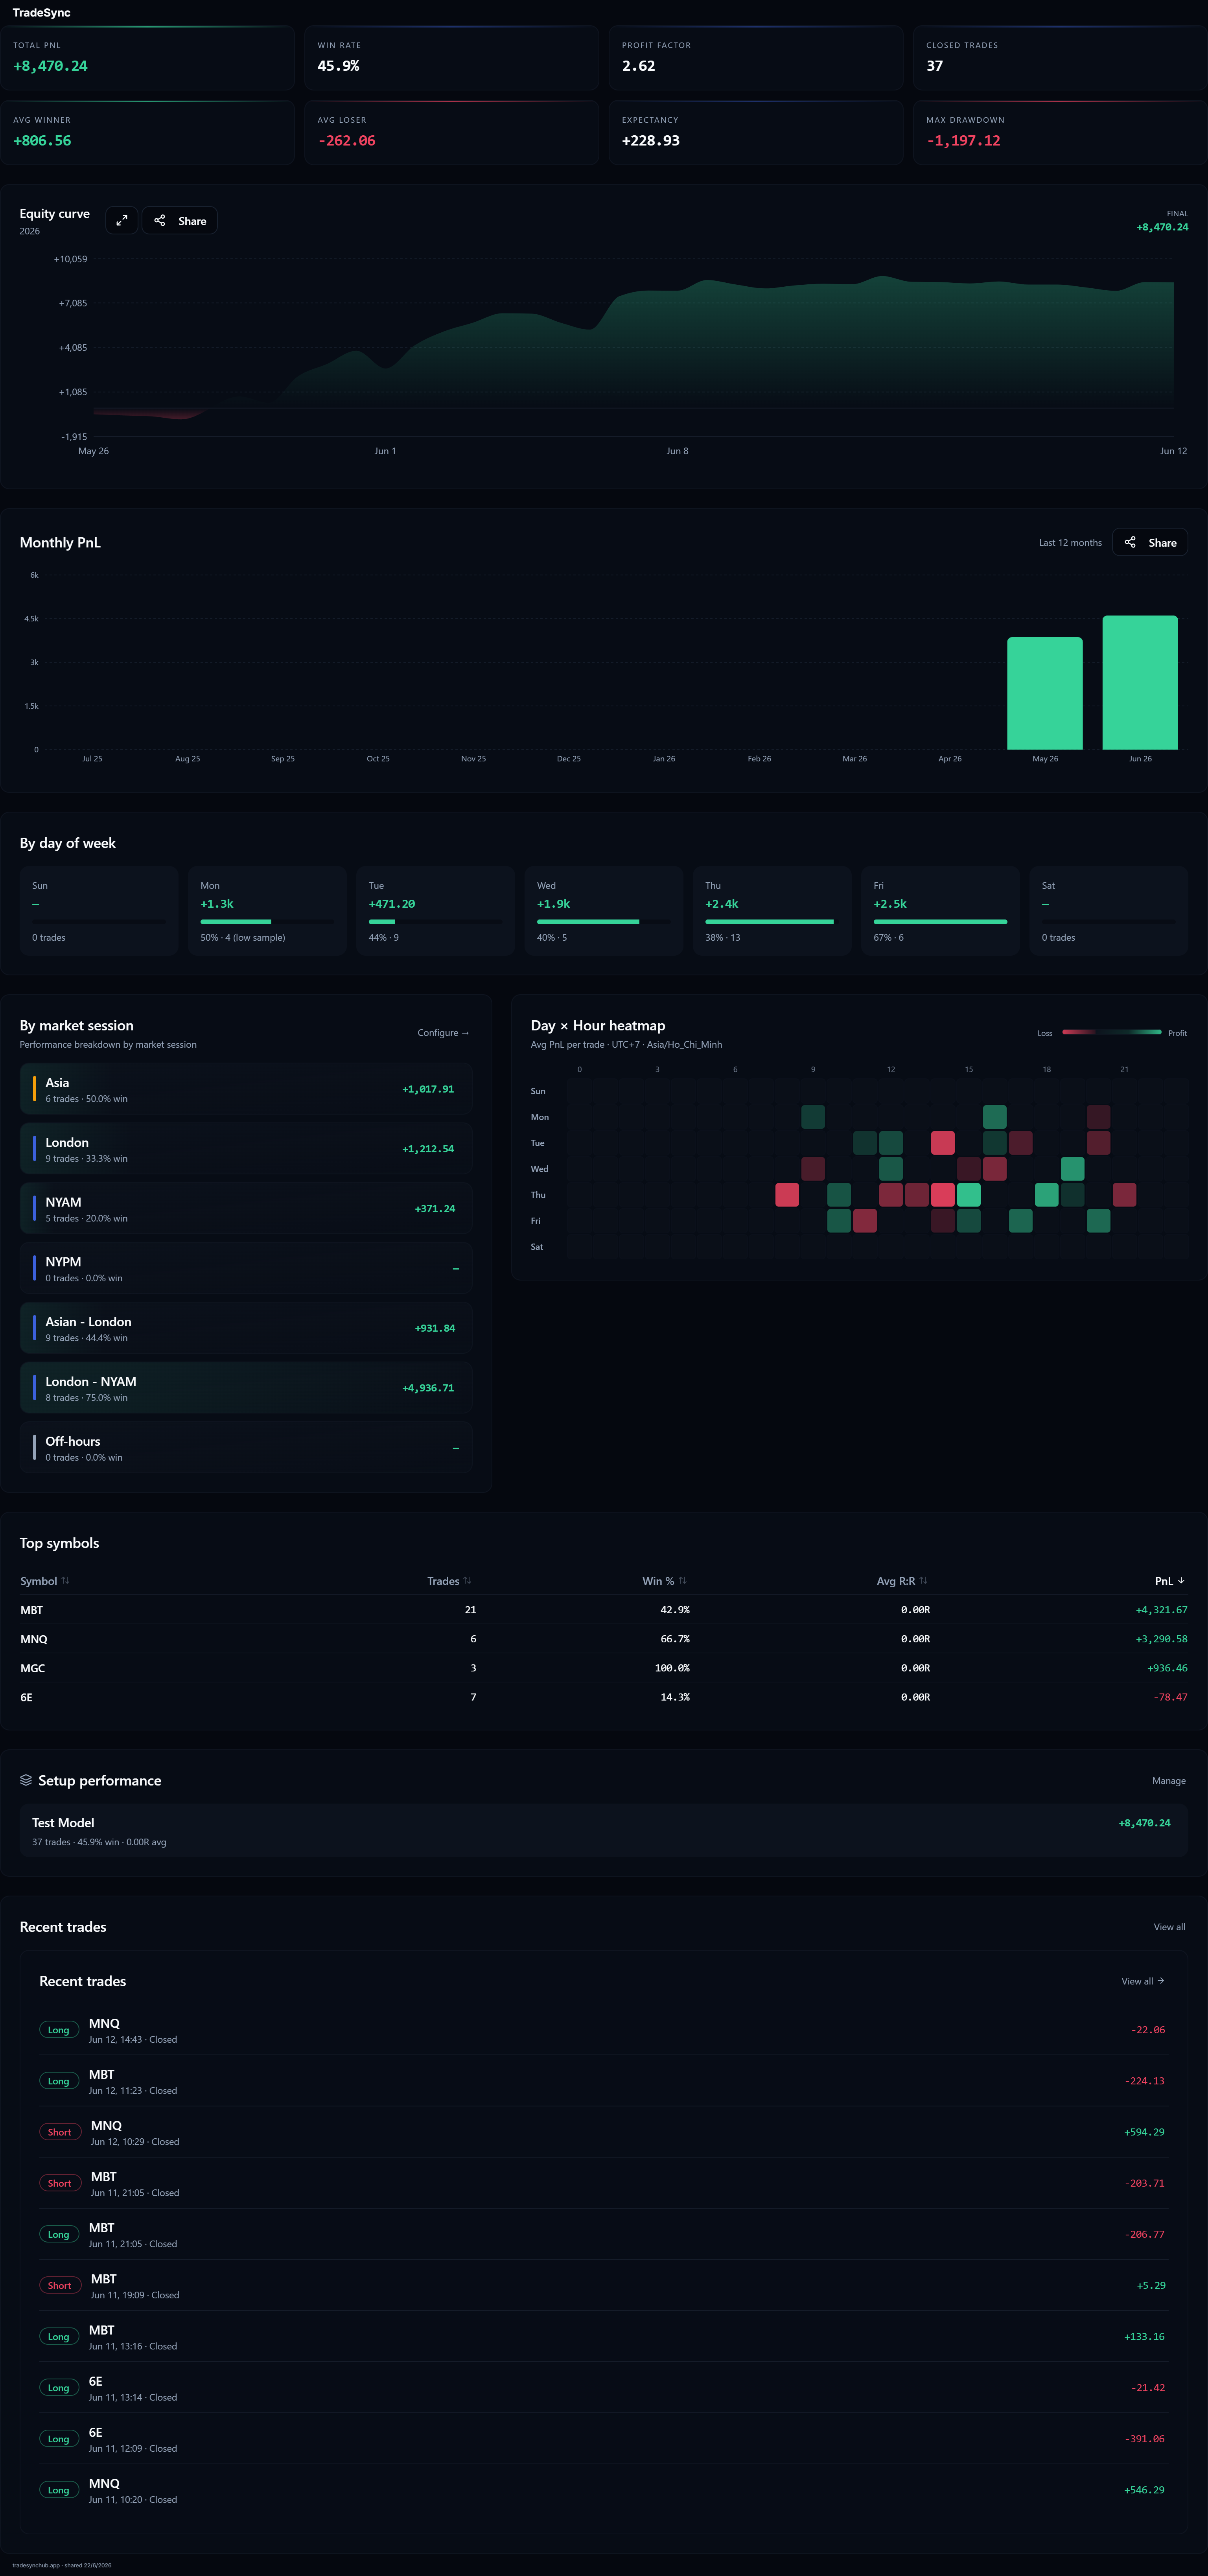Share the Equity curve chart
Viewport: 1208px width, 2576px height.
[x=180, y=220]
